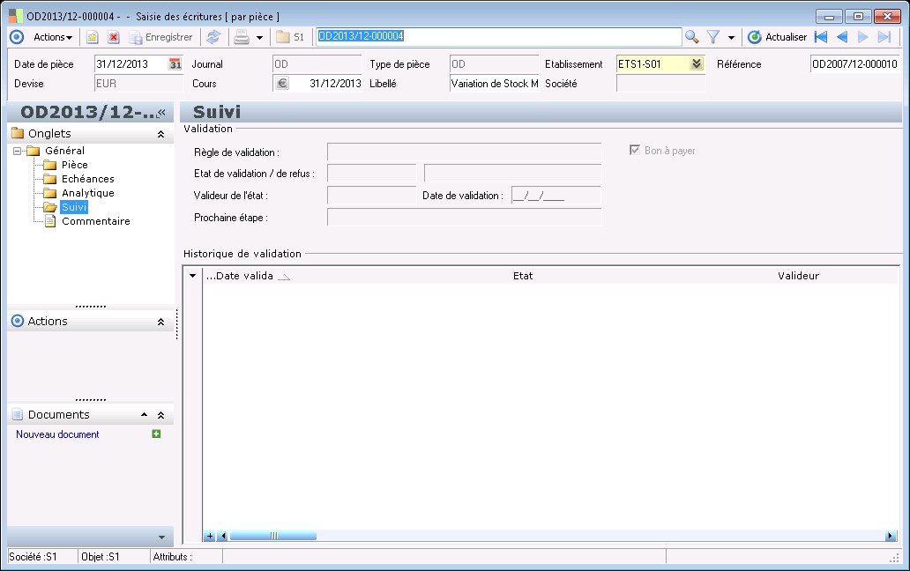
Task: Click the Référence input field
Action: pos(854,64)
